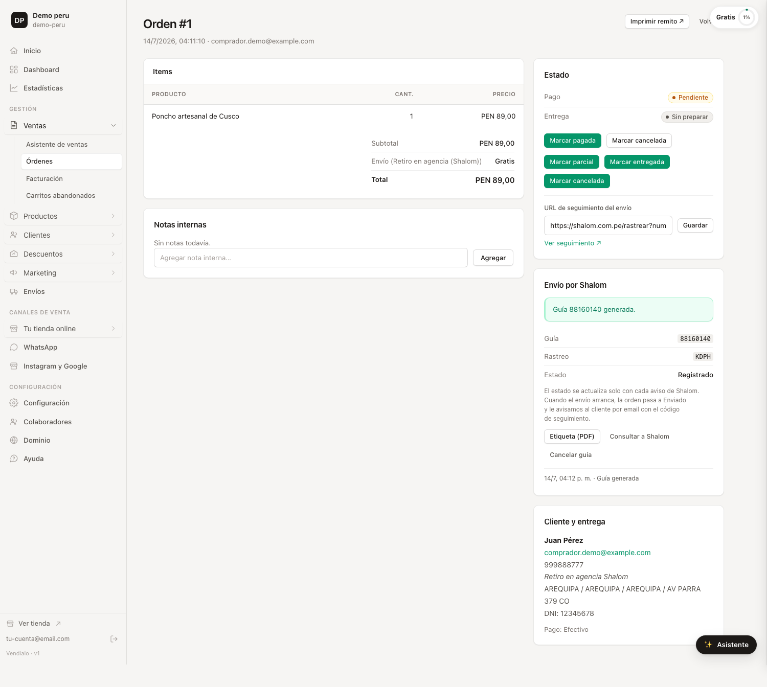Viewport: 767px width, 687px height.
Task: Expand the Productos menu chevron
Action: coord(114,216)
